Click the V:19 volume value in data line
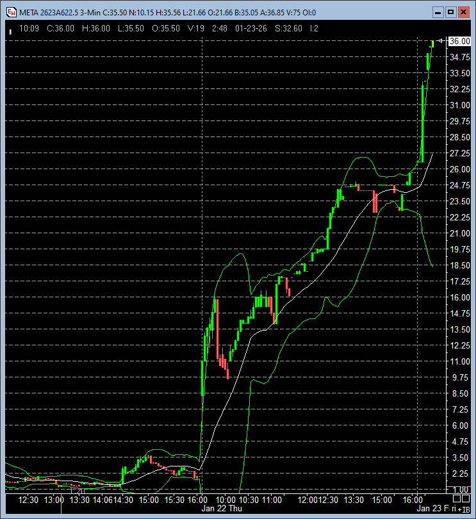The height and width of the screenshot is (519, 476). point(196,28)
